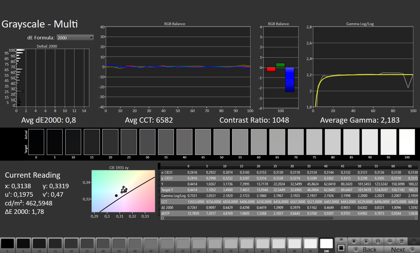This screenshot has height=253, width=420.
Task: Select the 25 gray swatch in bottom strip
Action: coord(87,243)
